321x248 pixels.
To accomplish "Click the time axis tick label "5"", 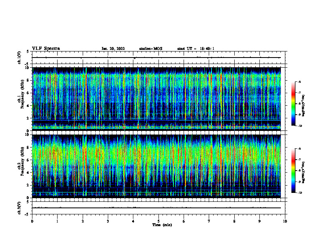I will point(158,221).
